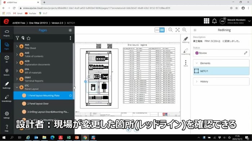Go to eVIEW Free breadcrumb
This screenshot has height=141, width=252.
pyautogui.click(x=19, y=23)
